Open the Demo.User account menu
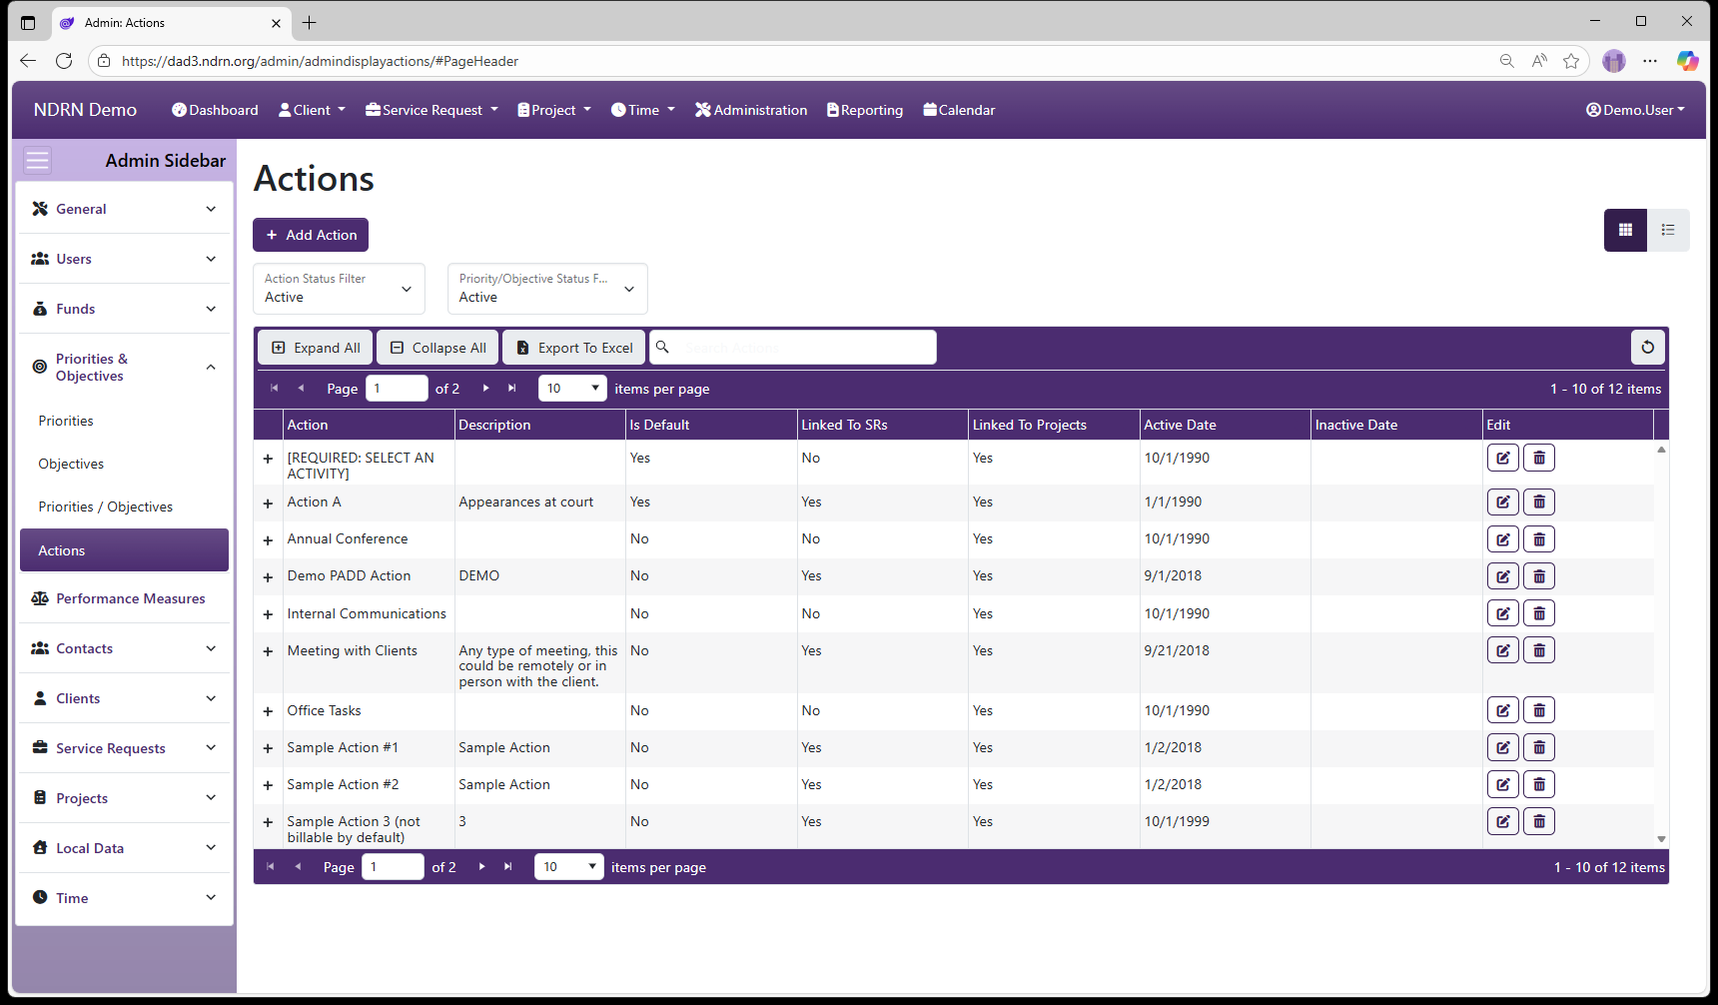 click(1635, 110)
